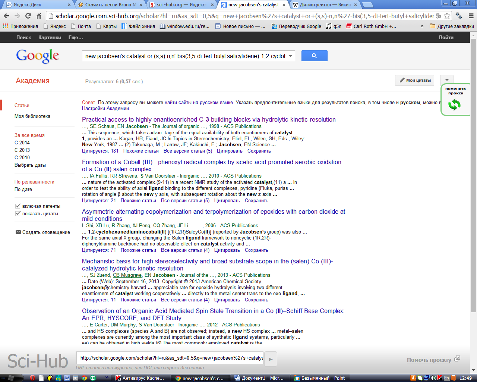This screenshot has height=382, width=477.
Task: Click the Создать оповещение envelope link
Action: pos(42,232)
